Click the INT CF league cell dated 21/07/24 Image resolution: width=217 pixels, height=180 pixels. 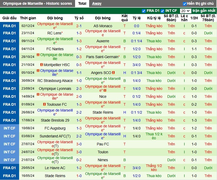tap(9, 160)
